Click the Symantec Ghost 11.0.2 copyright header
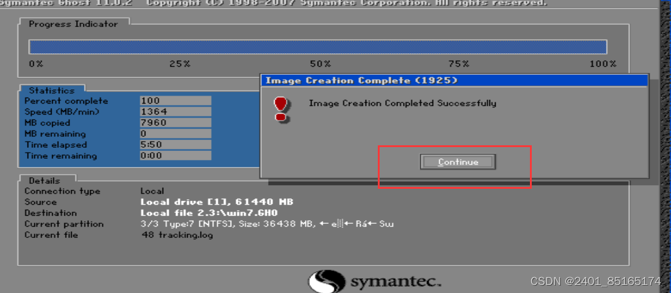The width and height of the screenshot is (671, 293). (x=274, y=3)
